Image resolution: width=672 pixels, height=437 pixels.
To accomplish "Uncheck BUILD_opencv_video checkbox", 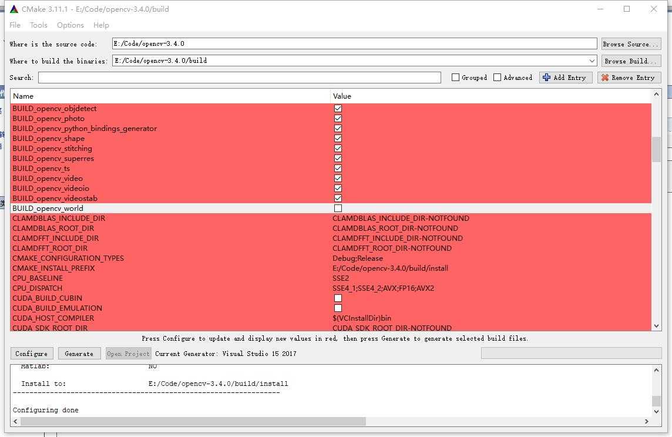I will point(338,178).
